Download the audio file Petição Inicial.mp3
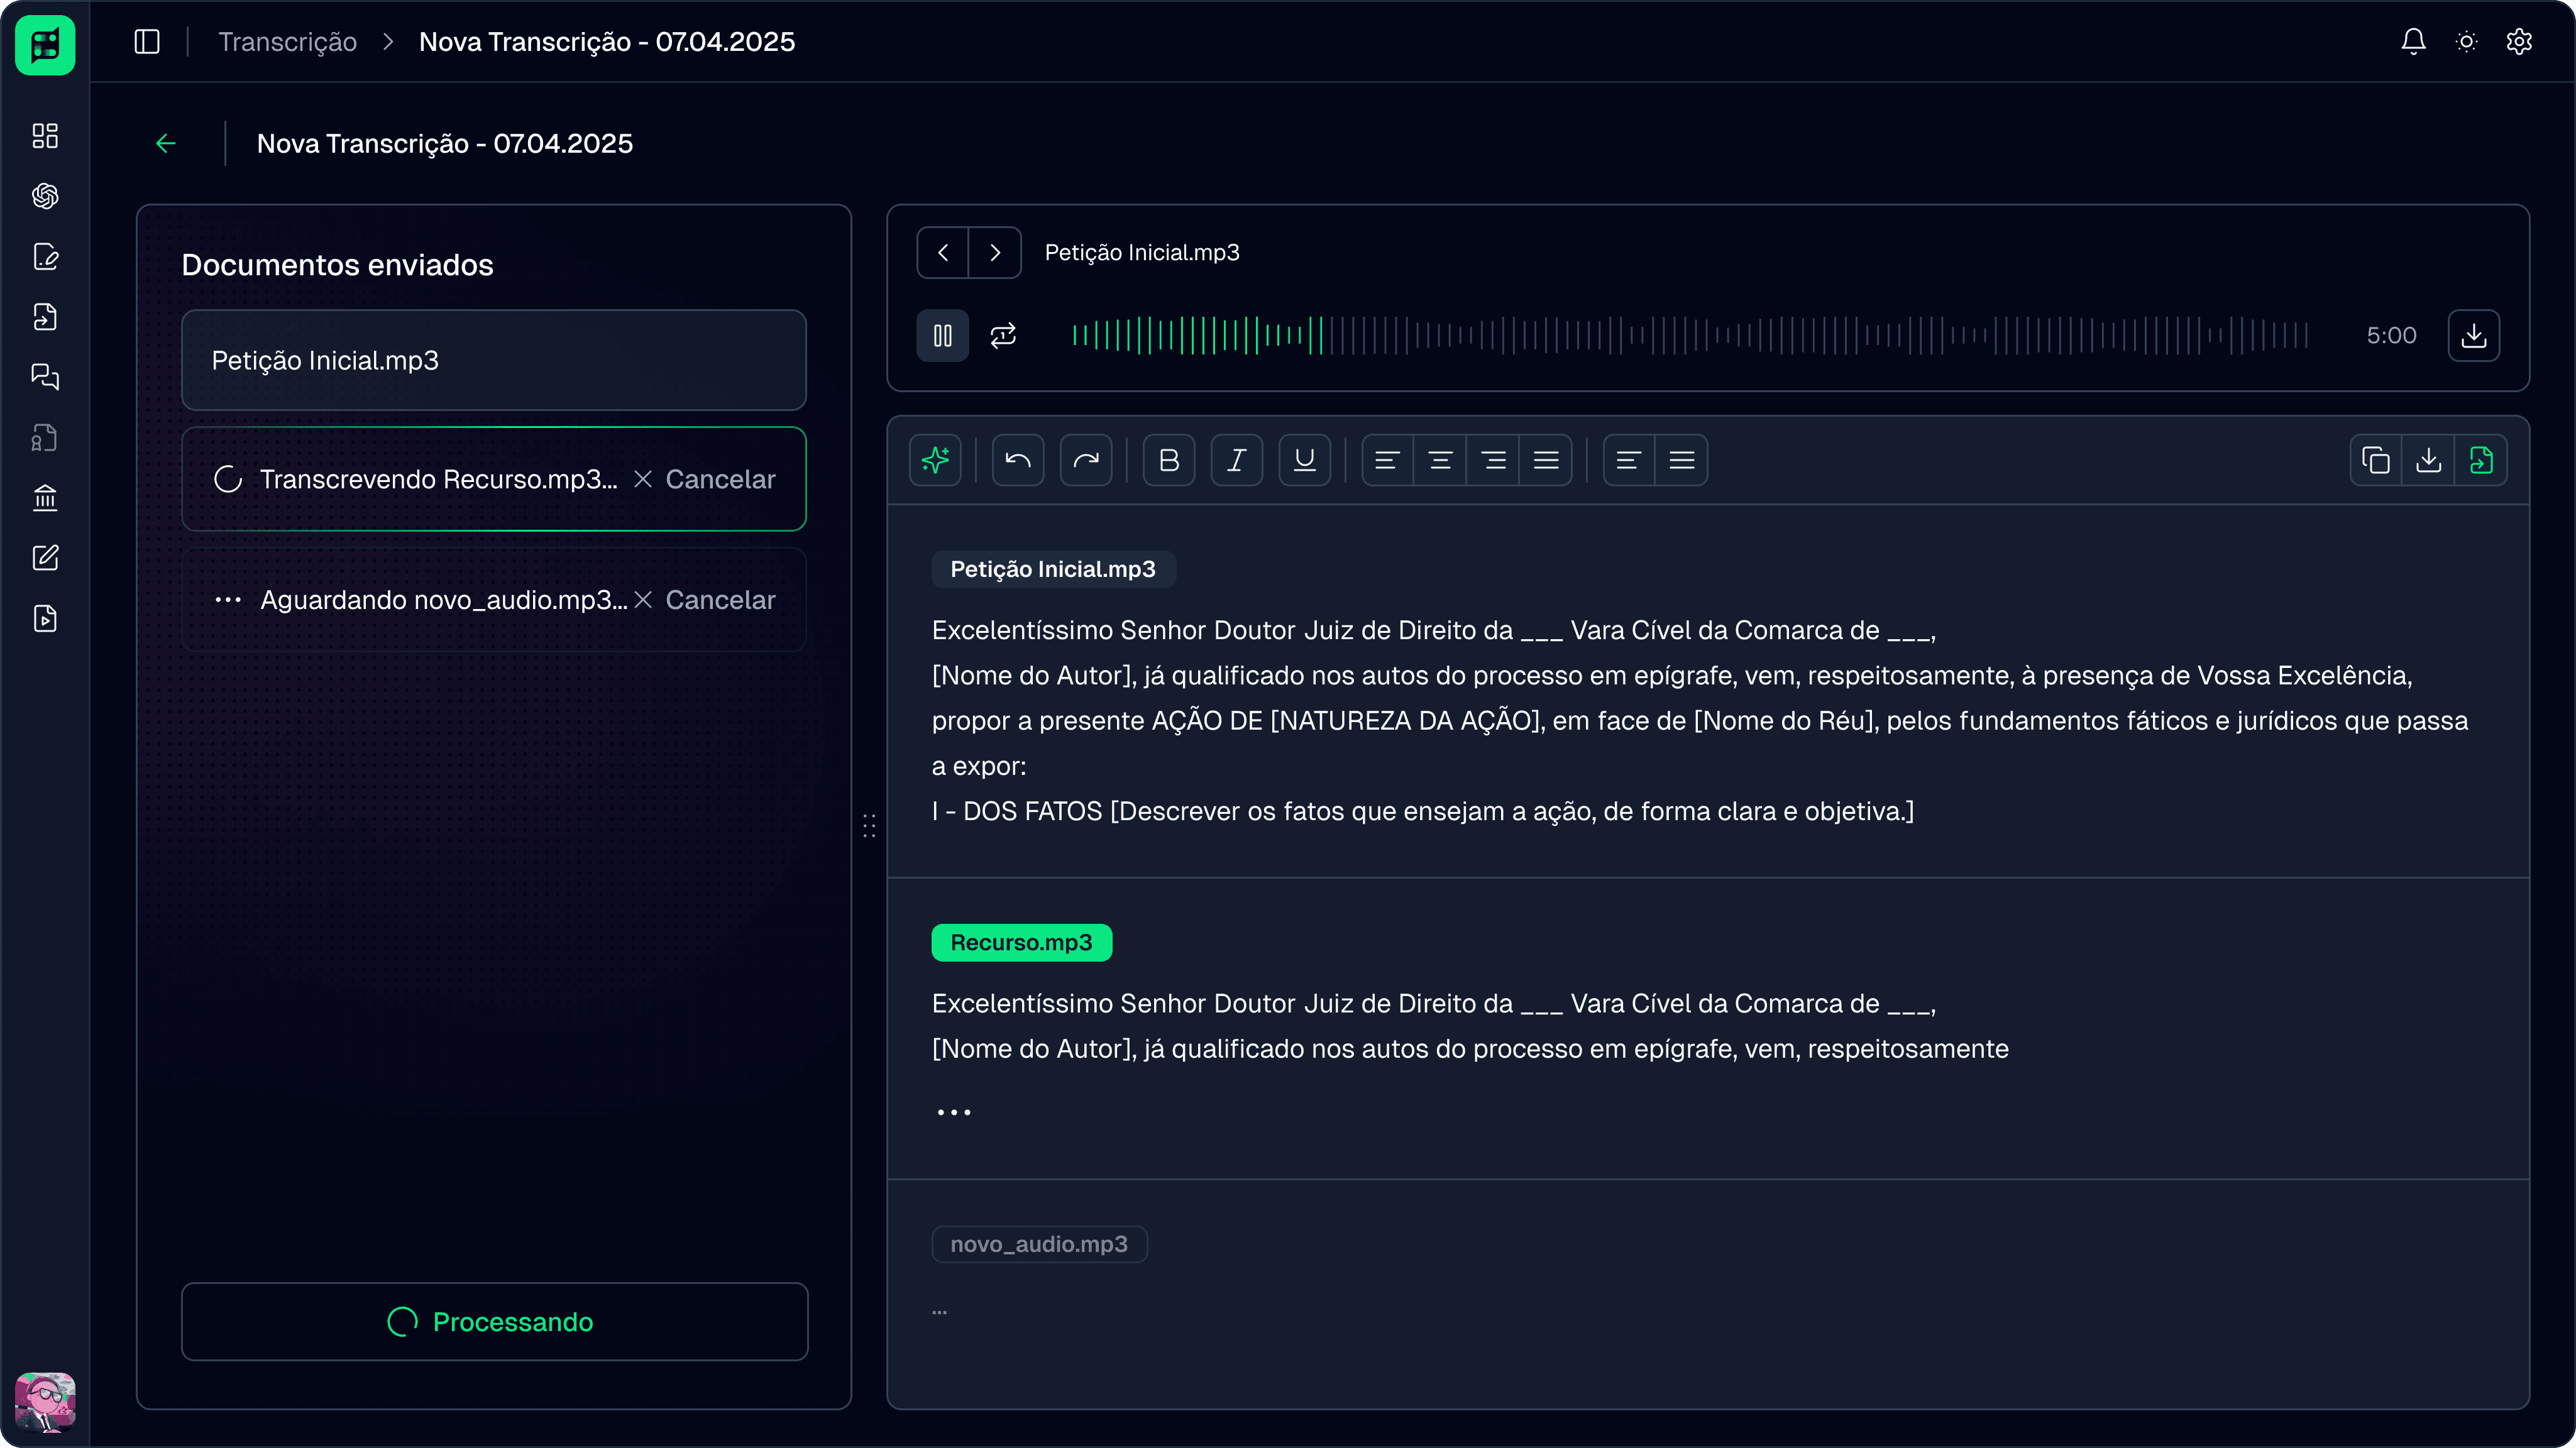The width and height of the screenshot is (2576, 1448). click(2474, 335)
